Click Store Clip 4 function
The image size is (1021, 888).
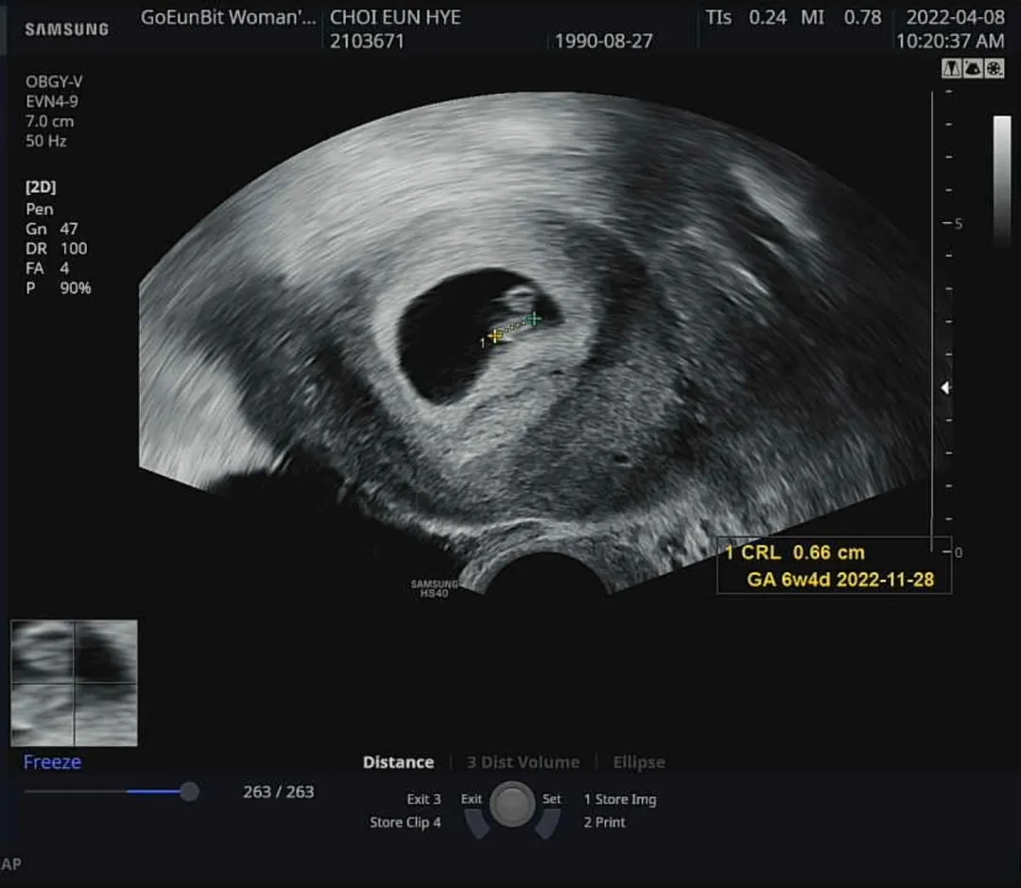405,822
